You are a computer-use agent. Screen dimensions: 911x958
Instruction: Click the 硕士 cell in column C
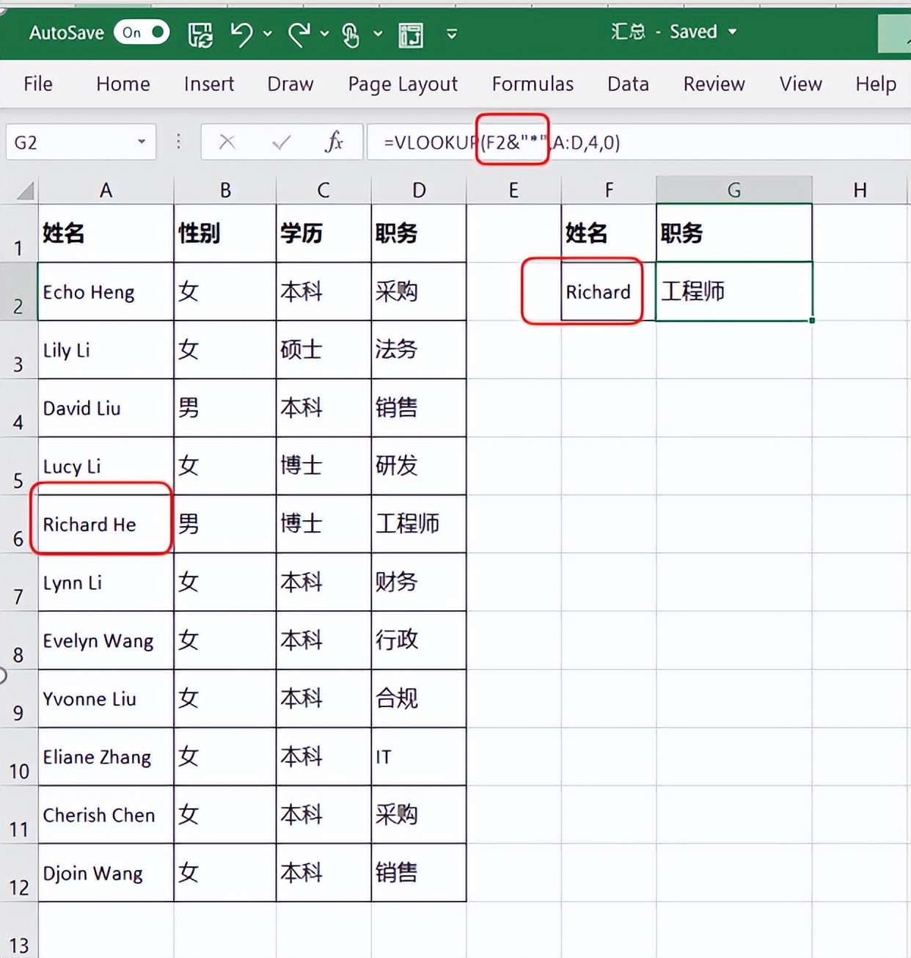(x=323, y=349)
